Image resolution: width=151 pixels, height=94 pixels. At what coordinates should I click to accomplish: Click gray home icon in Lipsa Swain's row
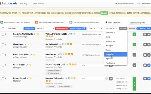point(149,45)
